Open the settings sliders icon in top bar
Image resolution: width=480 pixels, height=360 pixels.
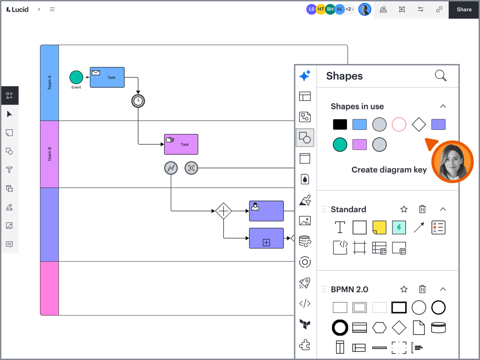[x=421, y=9]
